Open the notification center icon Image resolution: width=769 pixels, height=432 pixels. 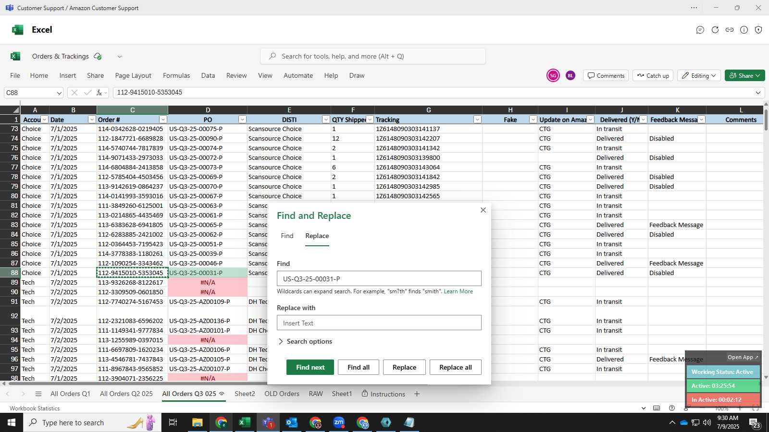[x=755, y=423]
